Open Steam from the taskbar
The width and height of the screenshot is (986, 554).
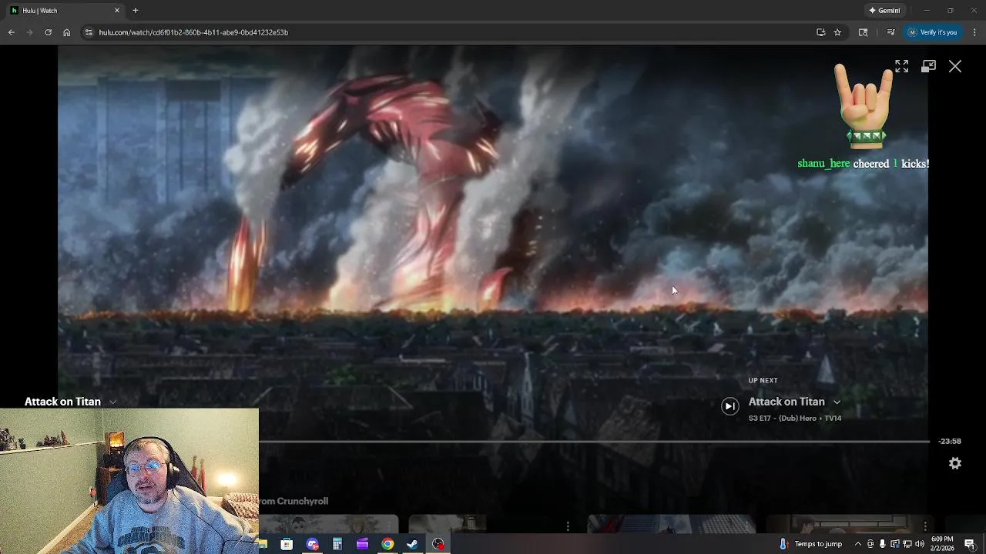tap(413, 544)
